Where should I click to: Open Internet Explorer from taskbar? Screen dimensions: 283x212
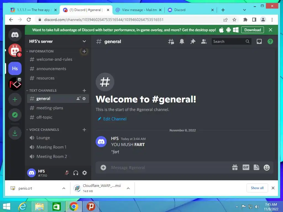pos(23,206)
